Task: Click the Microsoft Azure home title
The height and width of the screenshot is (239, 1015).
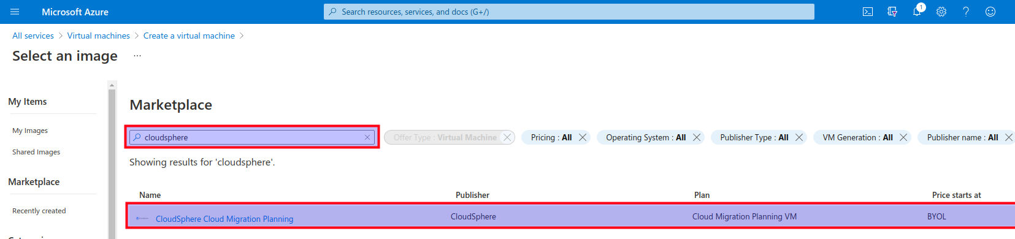Action: point(75,12)
